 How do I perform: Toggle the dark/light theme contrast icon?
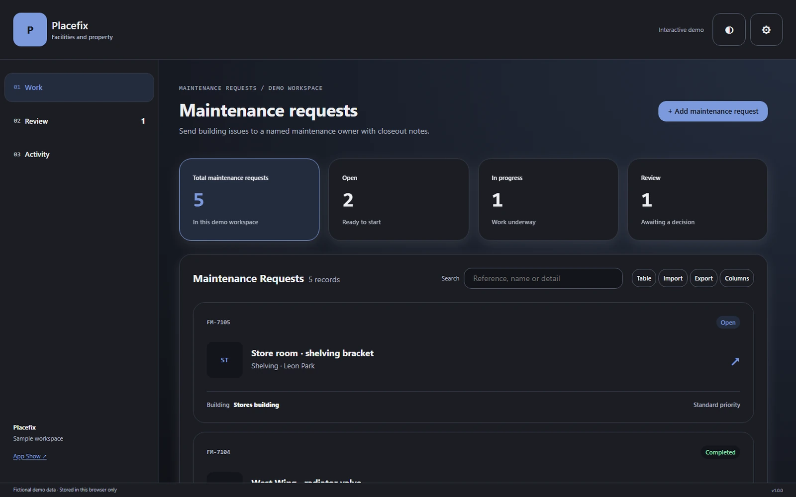pos(729,30)
